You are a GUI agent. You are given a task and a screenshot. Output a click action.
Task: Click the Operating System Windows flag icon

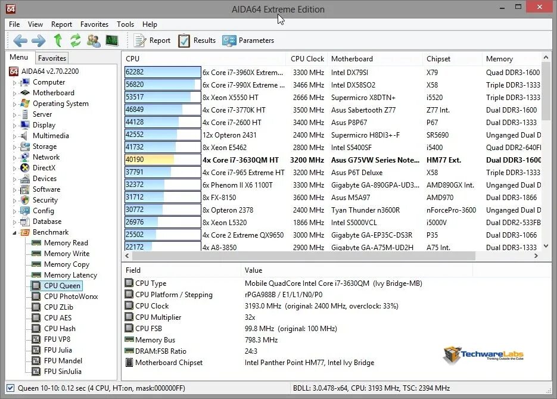coord(25,104)
